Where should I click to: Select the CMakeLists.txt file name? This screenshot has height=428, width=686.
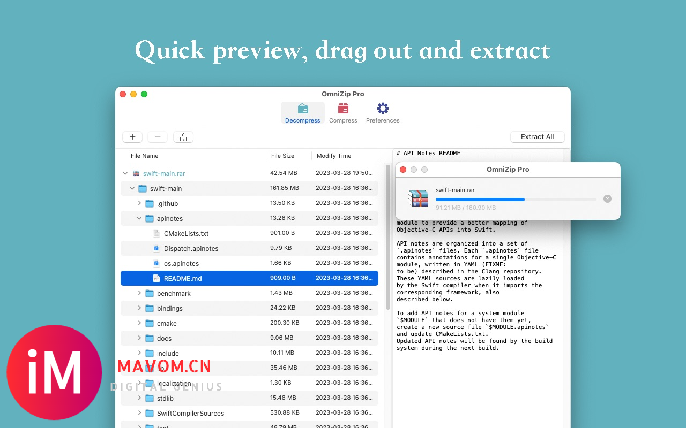pyautogui.click(x=186, y=234)
